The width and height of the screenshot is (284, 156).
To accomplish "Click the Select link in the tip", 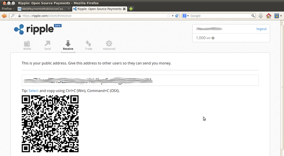I will (x=33, y=91).
